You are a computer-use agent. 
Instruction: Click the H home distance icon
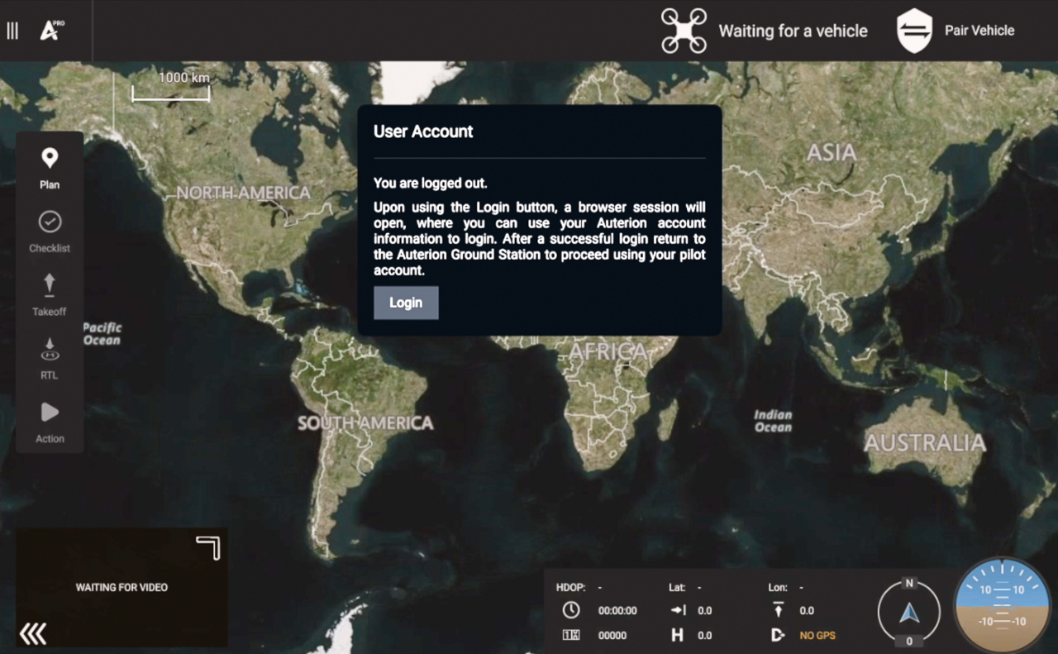pyautogui.click(x=678, y=635)
